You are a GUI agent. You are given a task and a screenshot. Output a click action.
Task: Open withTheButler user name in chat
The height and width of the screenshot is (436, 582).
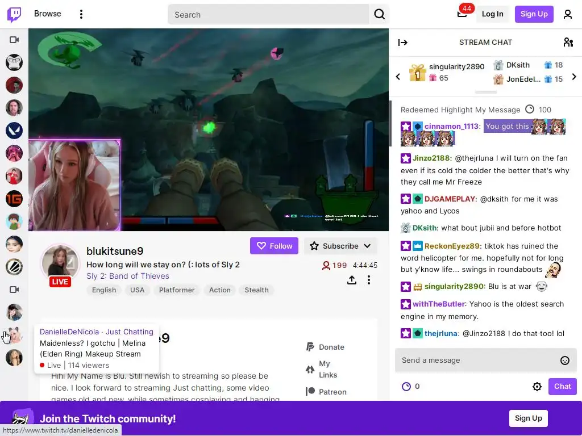439,304
